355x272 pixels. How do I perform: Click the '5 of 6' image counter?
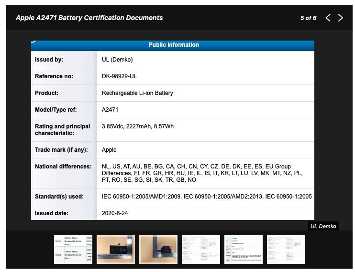[x=308, y=18]
